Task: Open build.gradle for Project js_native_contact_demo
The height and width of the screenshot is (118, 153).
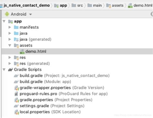Action: 65,76
